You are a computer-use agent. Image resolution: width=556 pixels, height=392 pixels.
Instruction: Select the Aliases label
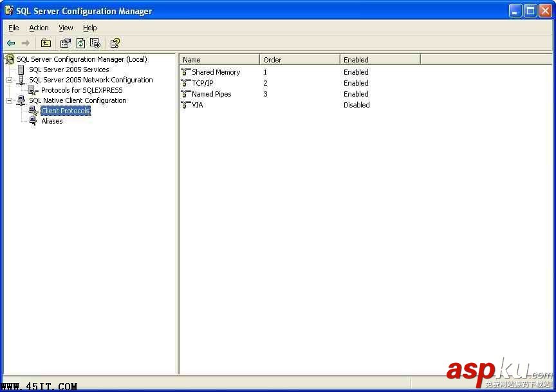click(51, 121)
